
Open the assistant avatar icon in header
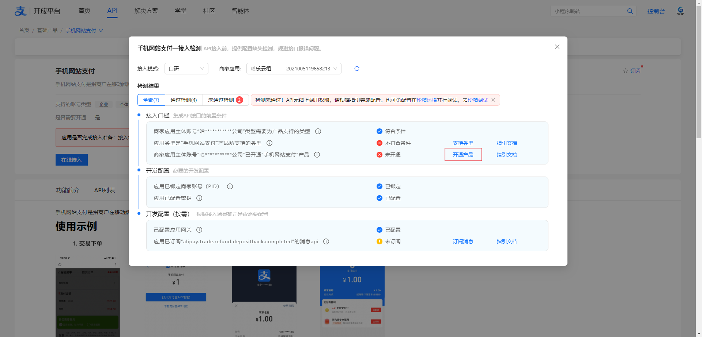pos(680,11)
